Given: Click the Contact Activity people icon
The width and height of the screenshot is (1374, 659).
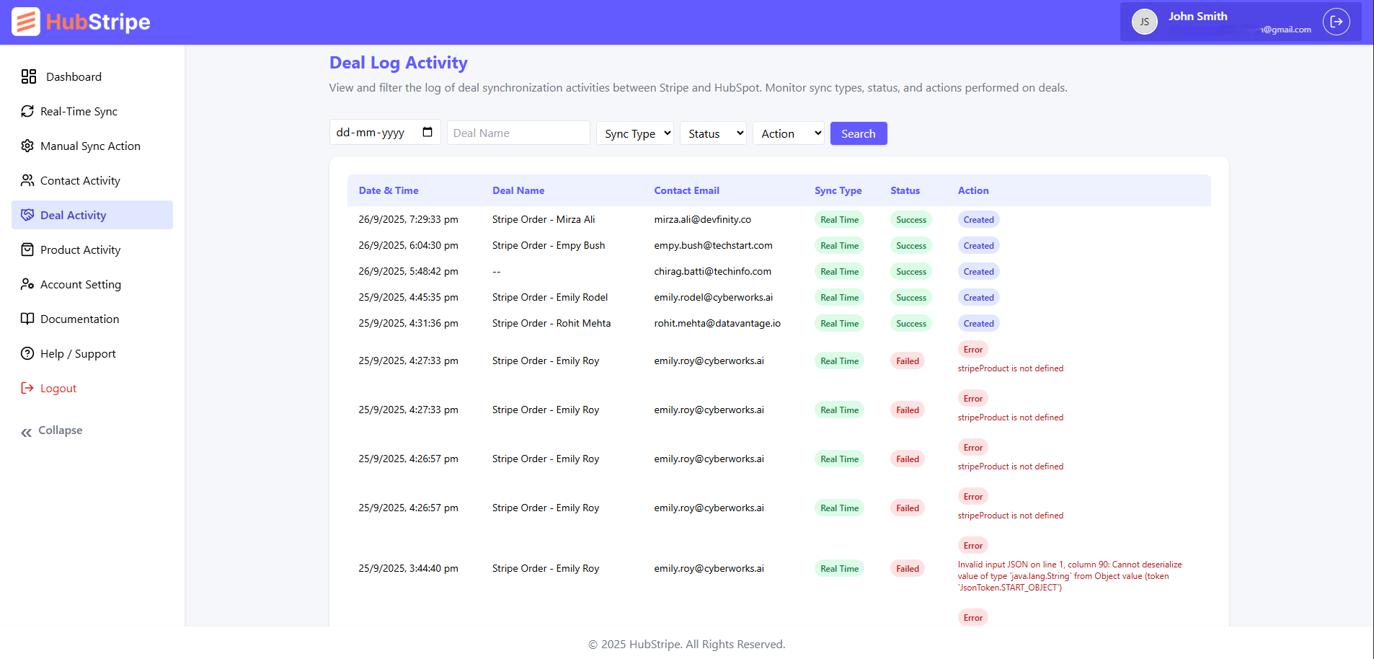Looking at the screenshot, I should click(x=27, y=180).
